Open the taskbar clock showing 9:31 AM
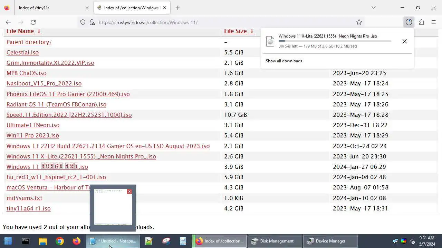Image resolution: width=442 pixels, height=248 pixels. [x=427, y=241]
